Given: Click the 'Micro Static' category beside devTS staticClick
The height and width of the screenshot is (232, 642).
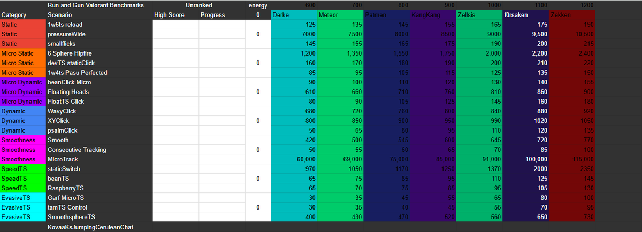Looking at the screenshot, I should (23, 63).
